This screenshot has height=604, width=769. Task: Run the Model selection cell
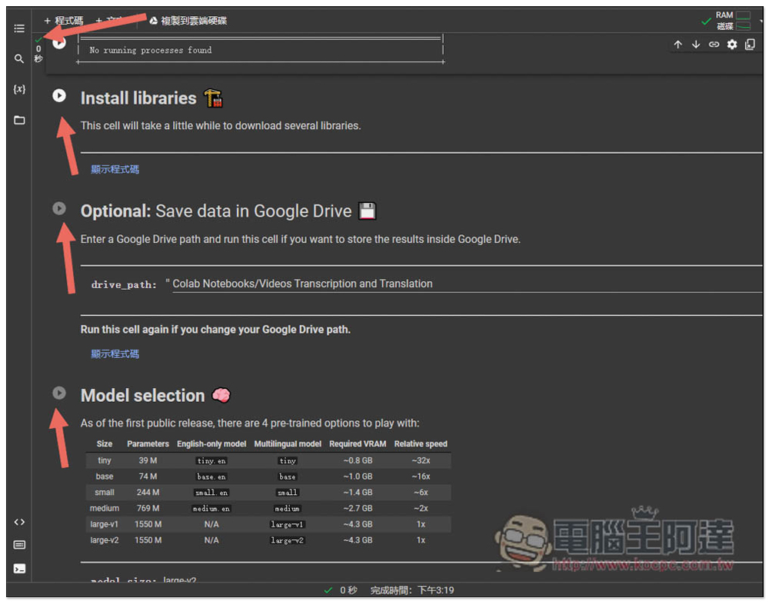59,393
